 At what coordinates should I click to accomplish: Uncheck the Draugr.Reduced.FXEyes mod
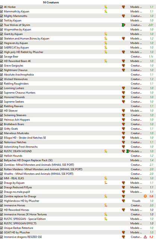click(x=1, y=187)
